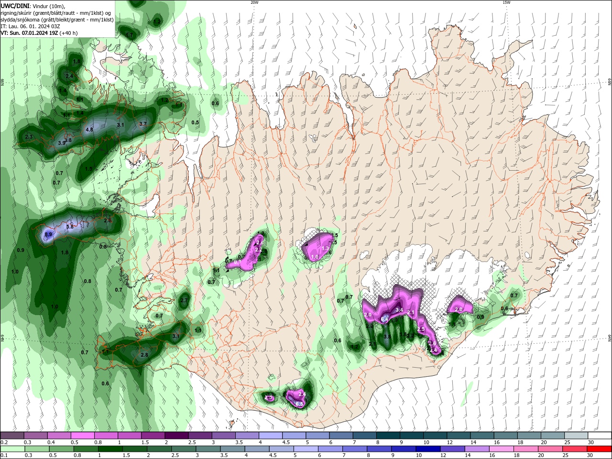The height and width of the screenshot is (459, 612).
Task: Click the '2.8' value on the Reykjanes peninsula
Action: point(144,355)
